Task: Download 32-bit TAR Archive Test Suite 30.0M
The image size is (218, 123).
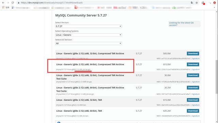Action: (x=193, y=75)
